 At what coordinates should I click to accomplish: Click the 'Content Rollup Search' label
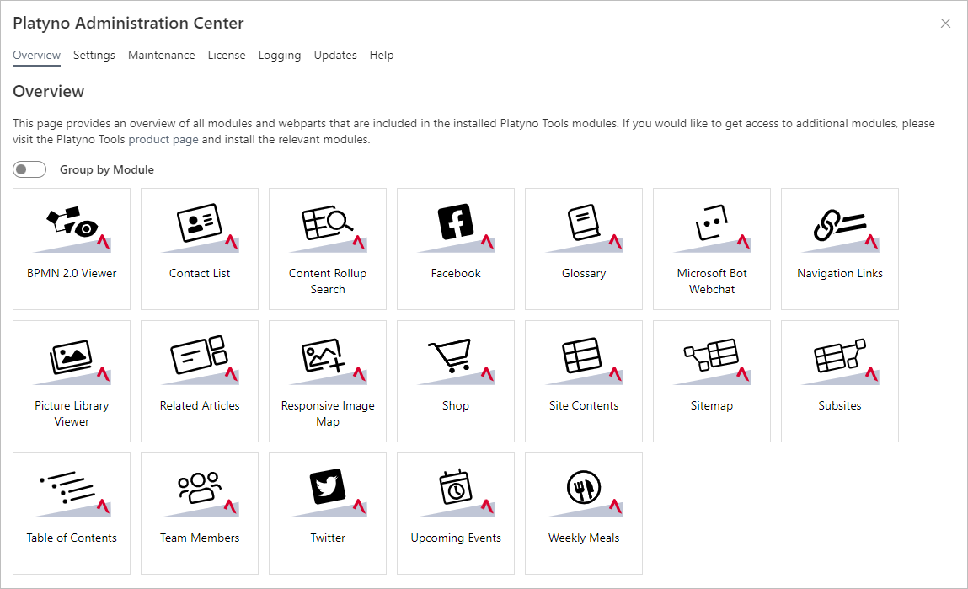pos(328,281)
